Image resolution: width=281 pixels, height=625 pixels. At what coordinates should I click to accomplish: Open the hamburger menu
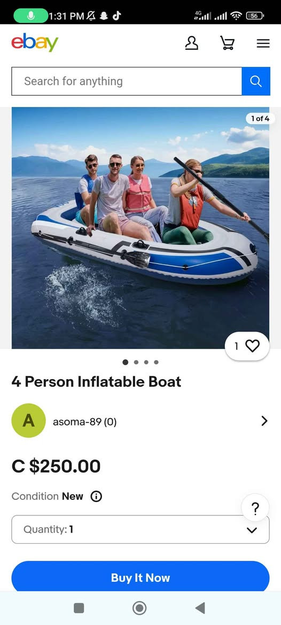(x=263, y=43)
